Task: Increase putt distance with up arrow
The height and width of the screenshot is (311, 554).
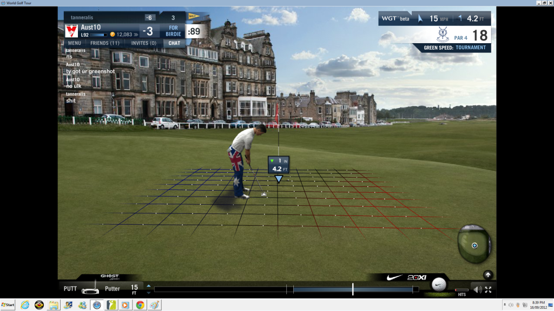Action: pos(149,286)
